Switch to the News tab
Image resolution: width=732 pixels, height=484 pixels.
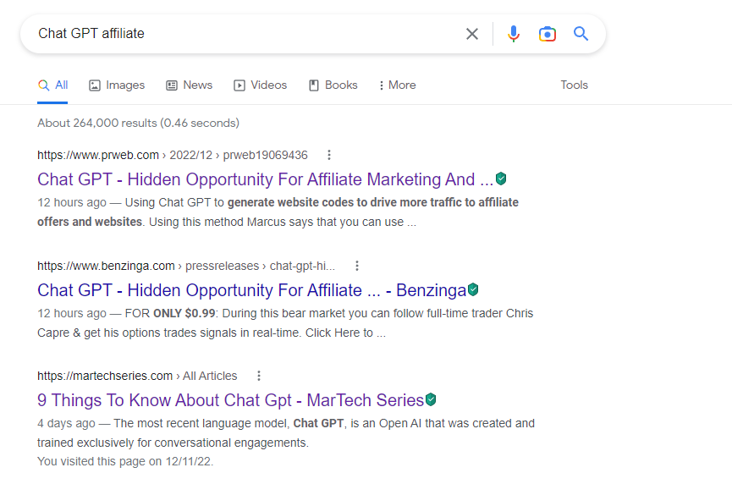(x=189, y=85)
